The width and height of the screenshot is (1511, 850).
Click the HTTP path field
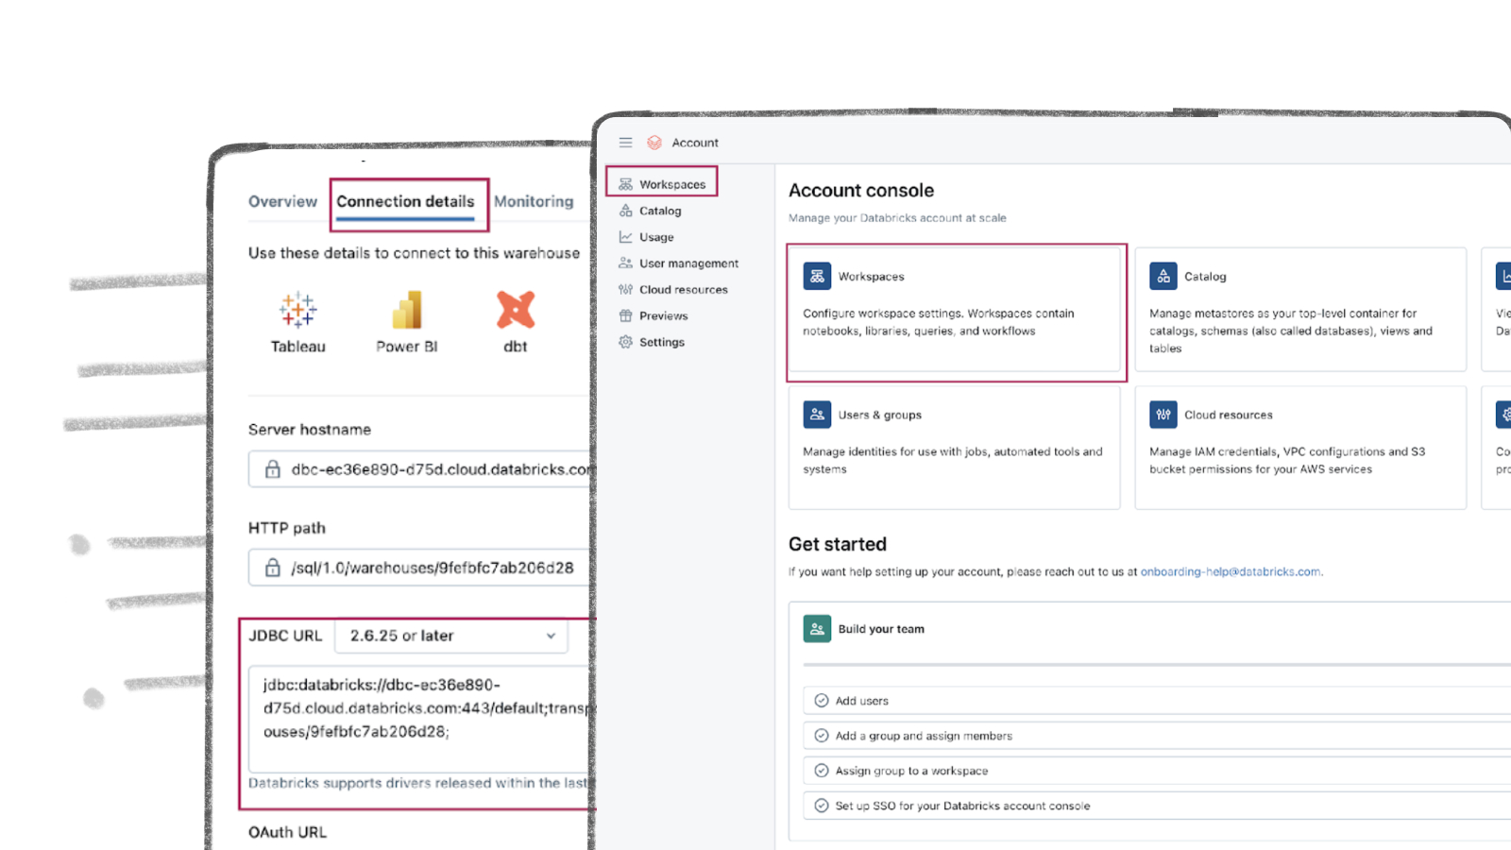pos(421,568)
